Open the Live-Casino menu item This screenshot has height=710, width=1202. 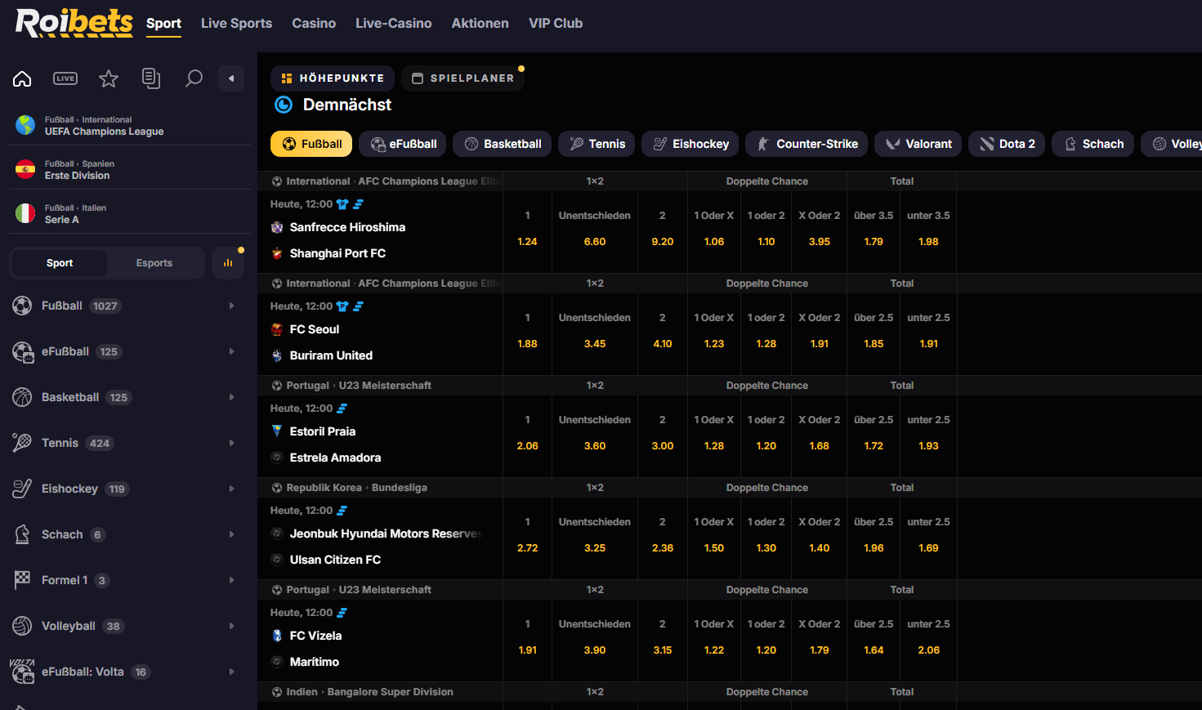click(x=393, y=24)
